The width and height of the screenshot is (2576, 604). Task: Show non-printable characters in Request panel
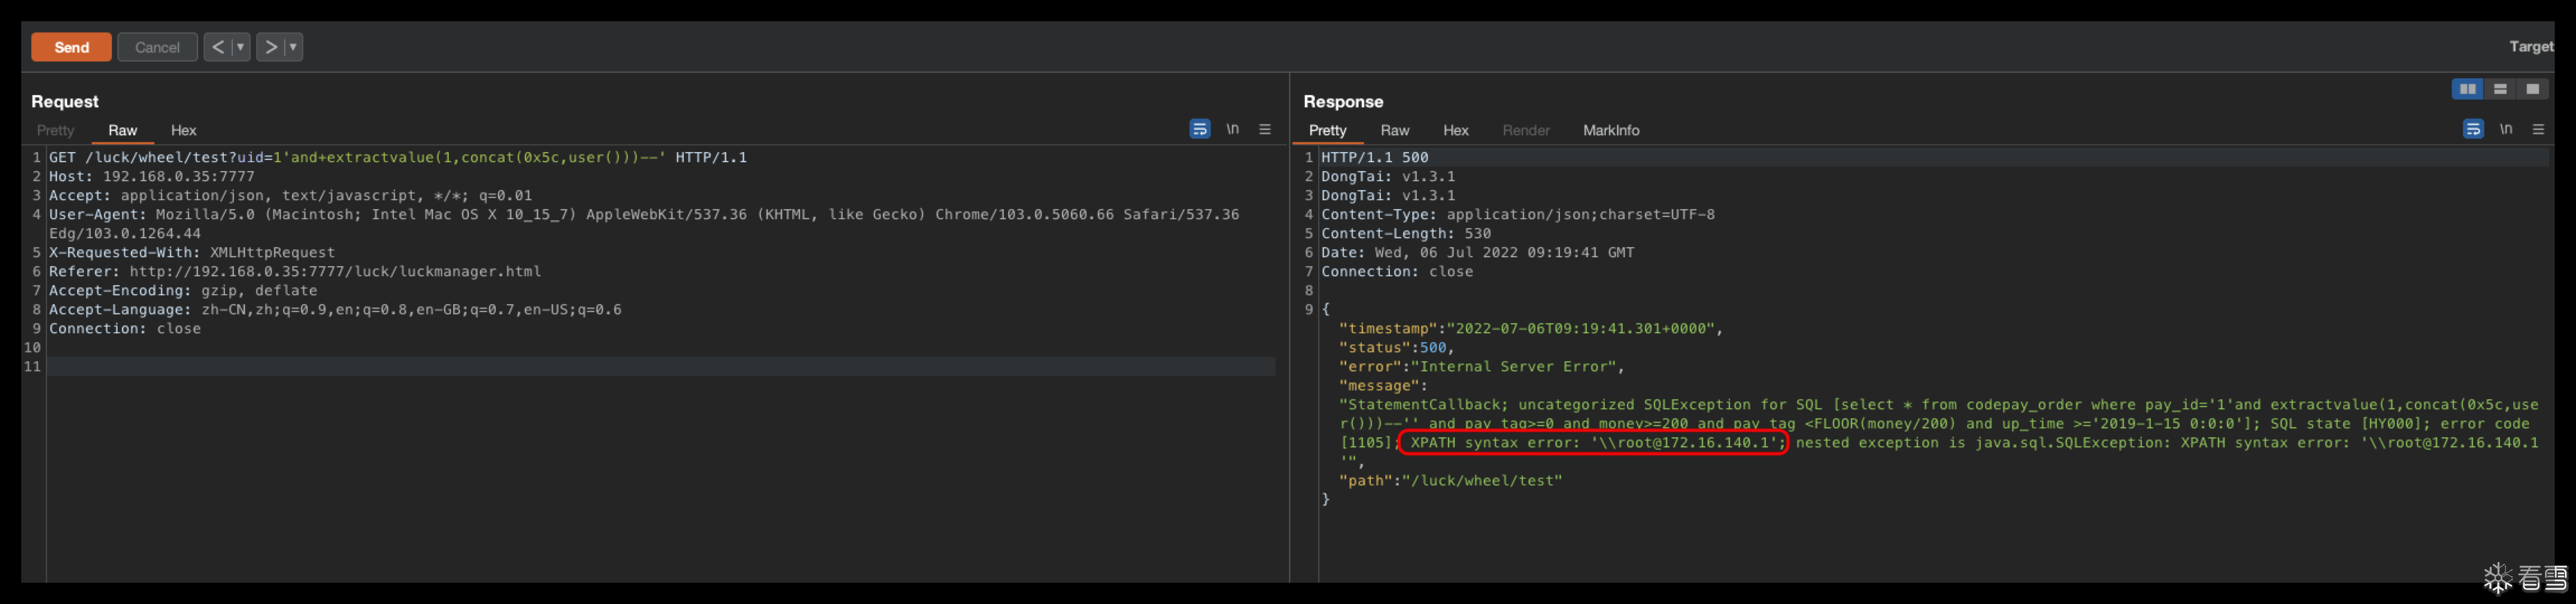[x=1233, y=129]
